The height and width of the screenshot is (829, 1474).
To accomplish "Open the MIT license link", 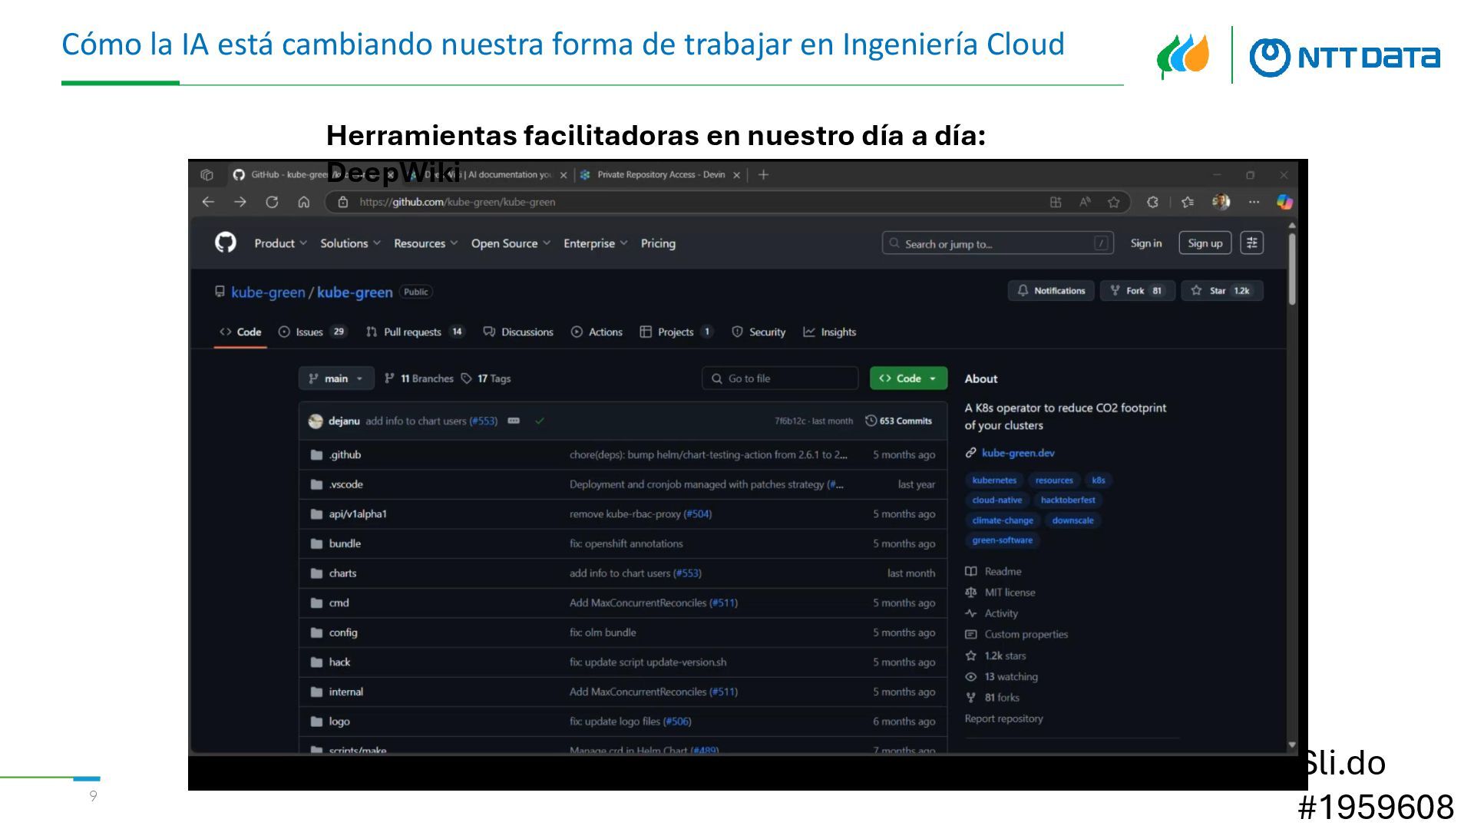I will coord(1010,593).
